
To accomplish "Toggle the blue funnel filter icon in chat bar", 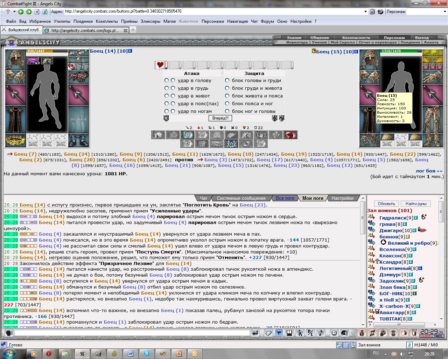I will (279, 333).
